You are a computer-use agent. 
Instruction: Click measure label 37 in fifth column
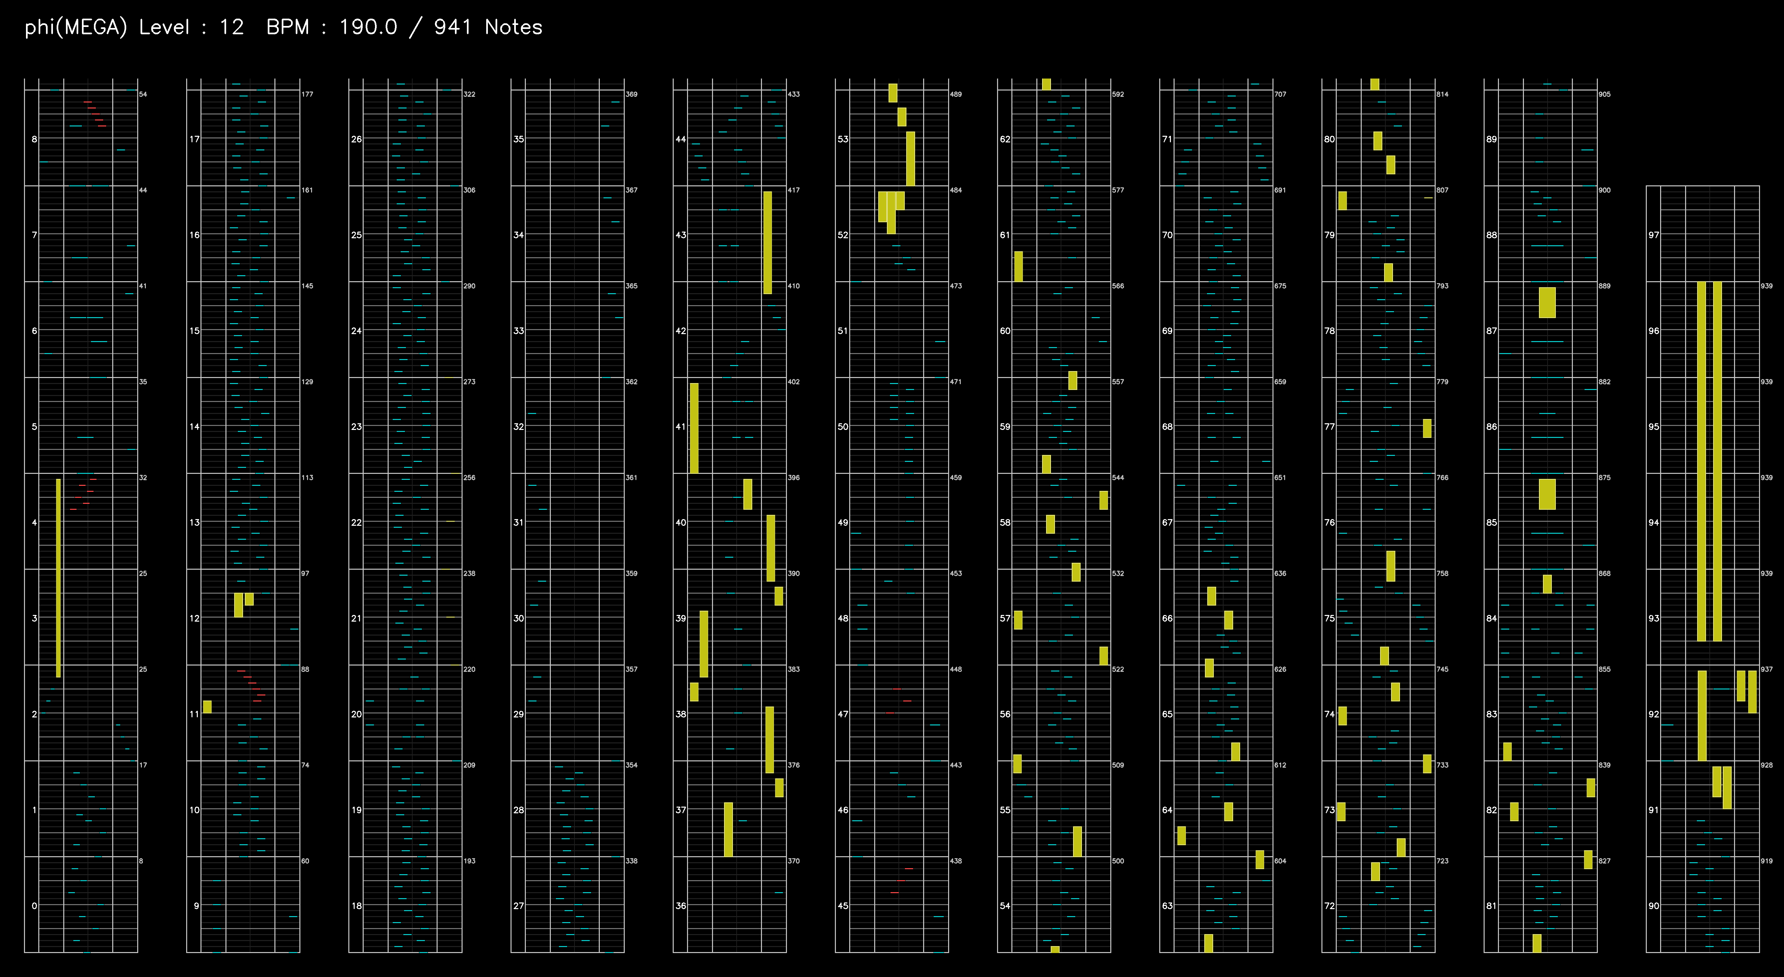click(681, 810)
